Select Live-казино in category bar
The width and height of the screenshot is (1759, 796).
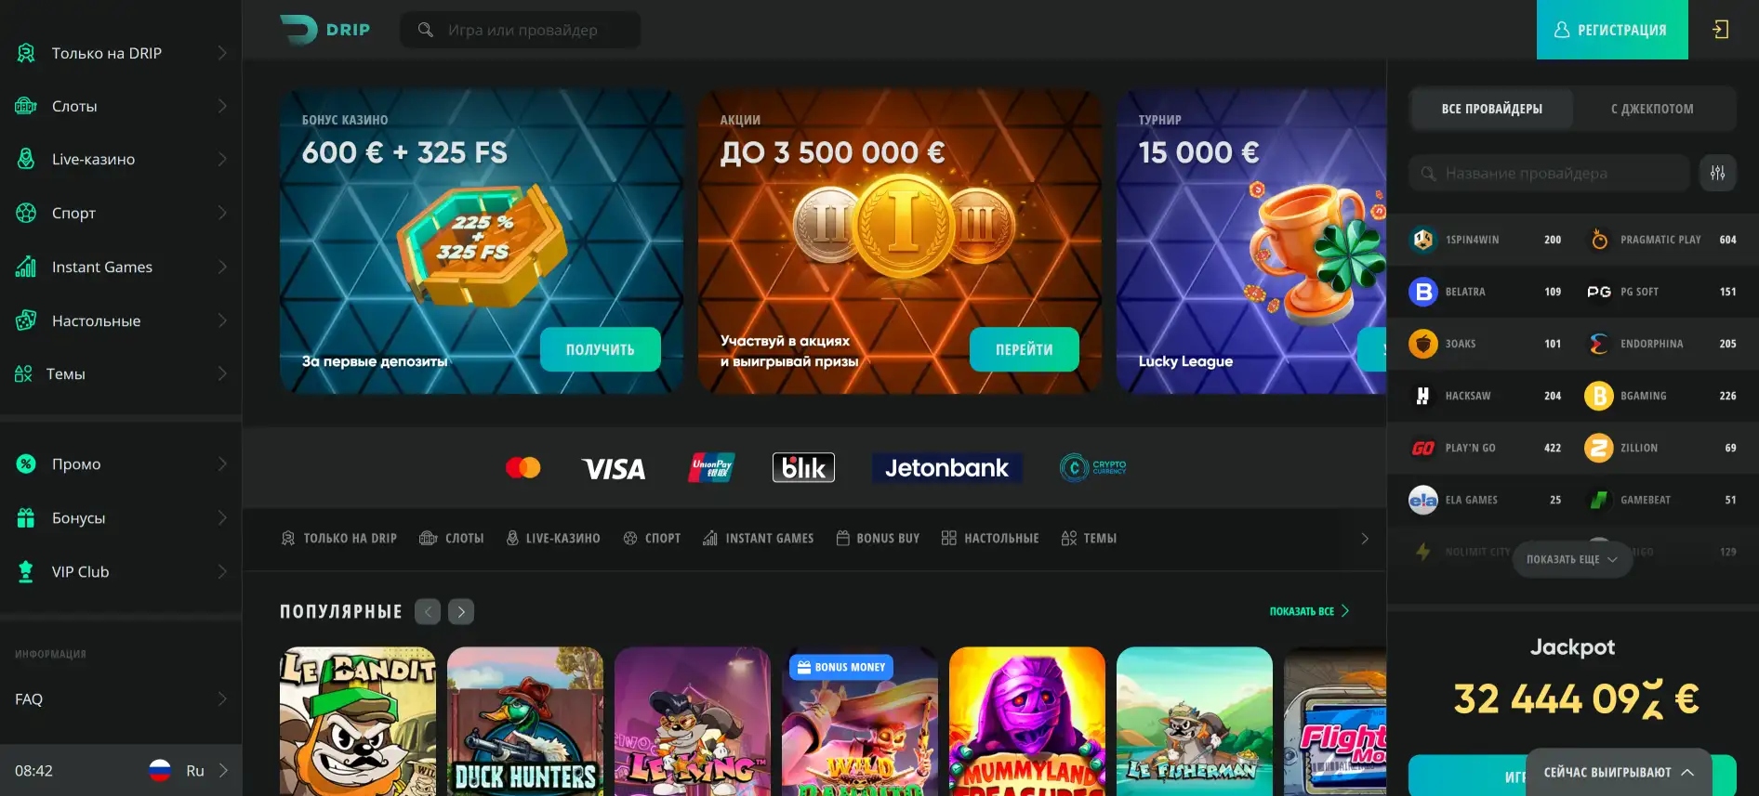(553, 538)
